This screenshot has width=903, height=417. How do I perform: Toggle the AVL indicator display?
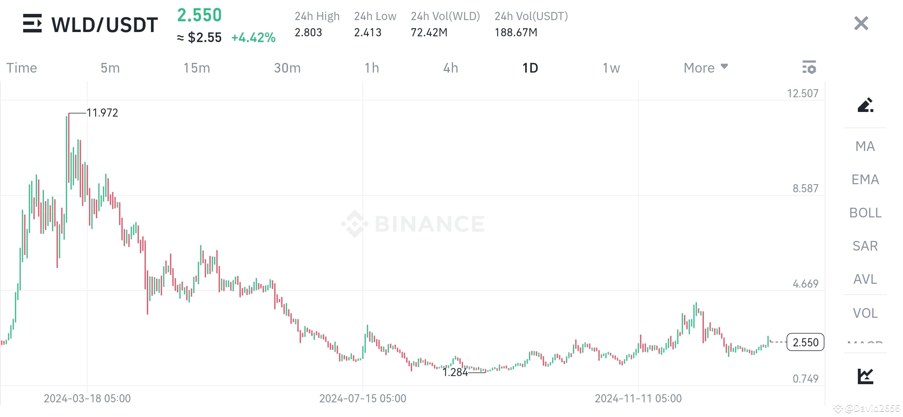click(x=864, y=279)
